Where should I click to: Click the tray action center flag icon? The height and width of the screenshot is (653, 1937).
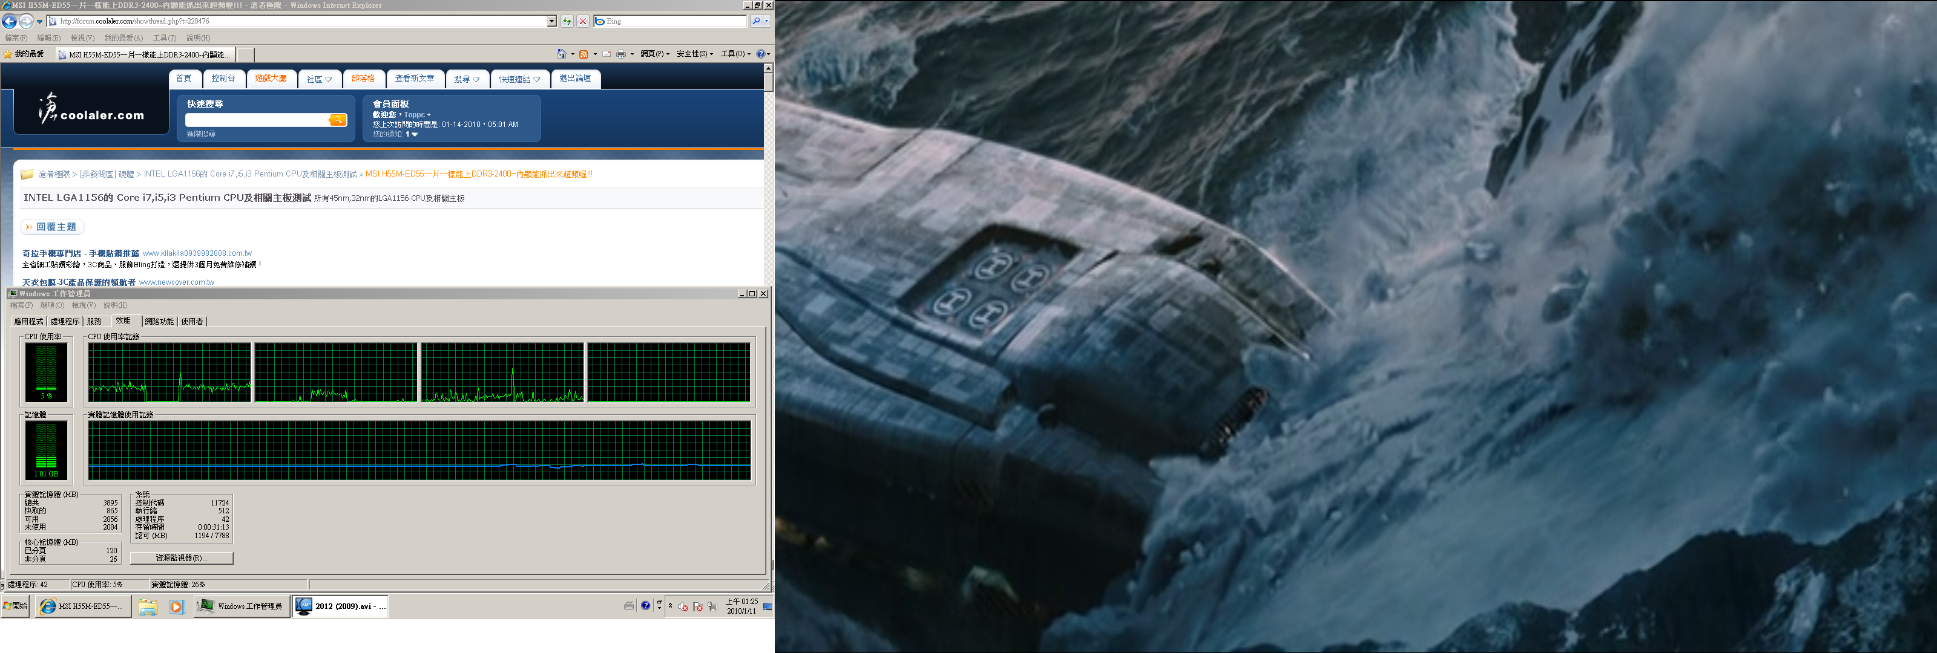click(x=698, y=606)
